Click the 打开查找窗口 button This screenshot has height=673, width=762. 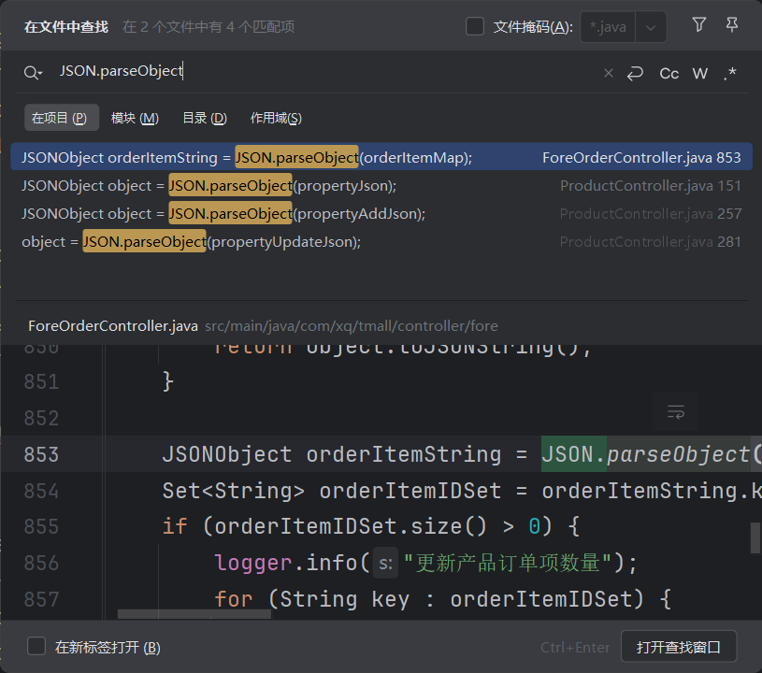coord(679,646)
